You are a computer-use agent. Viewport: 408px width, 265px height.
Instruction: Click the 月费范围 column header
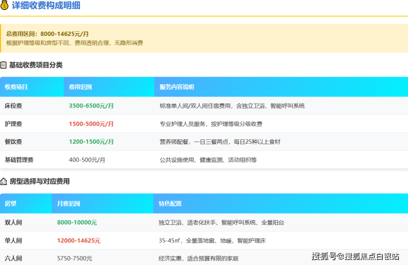[x=69, y=204]
